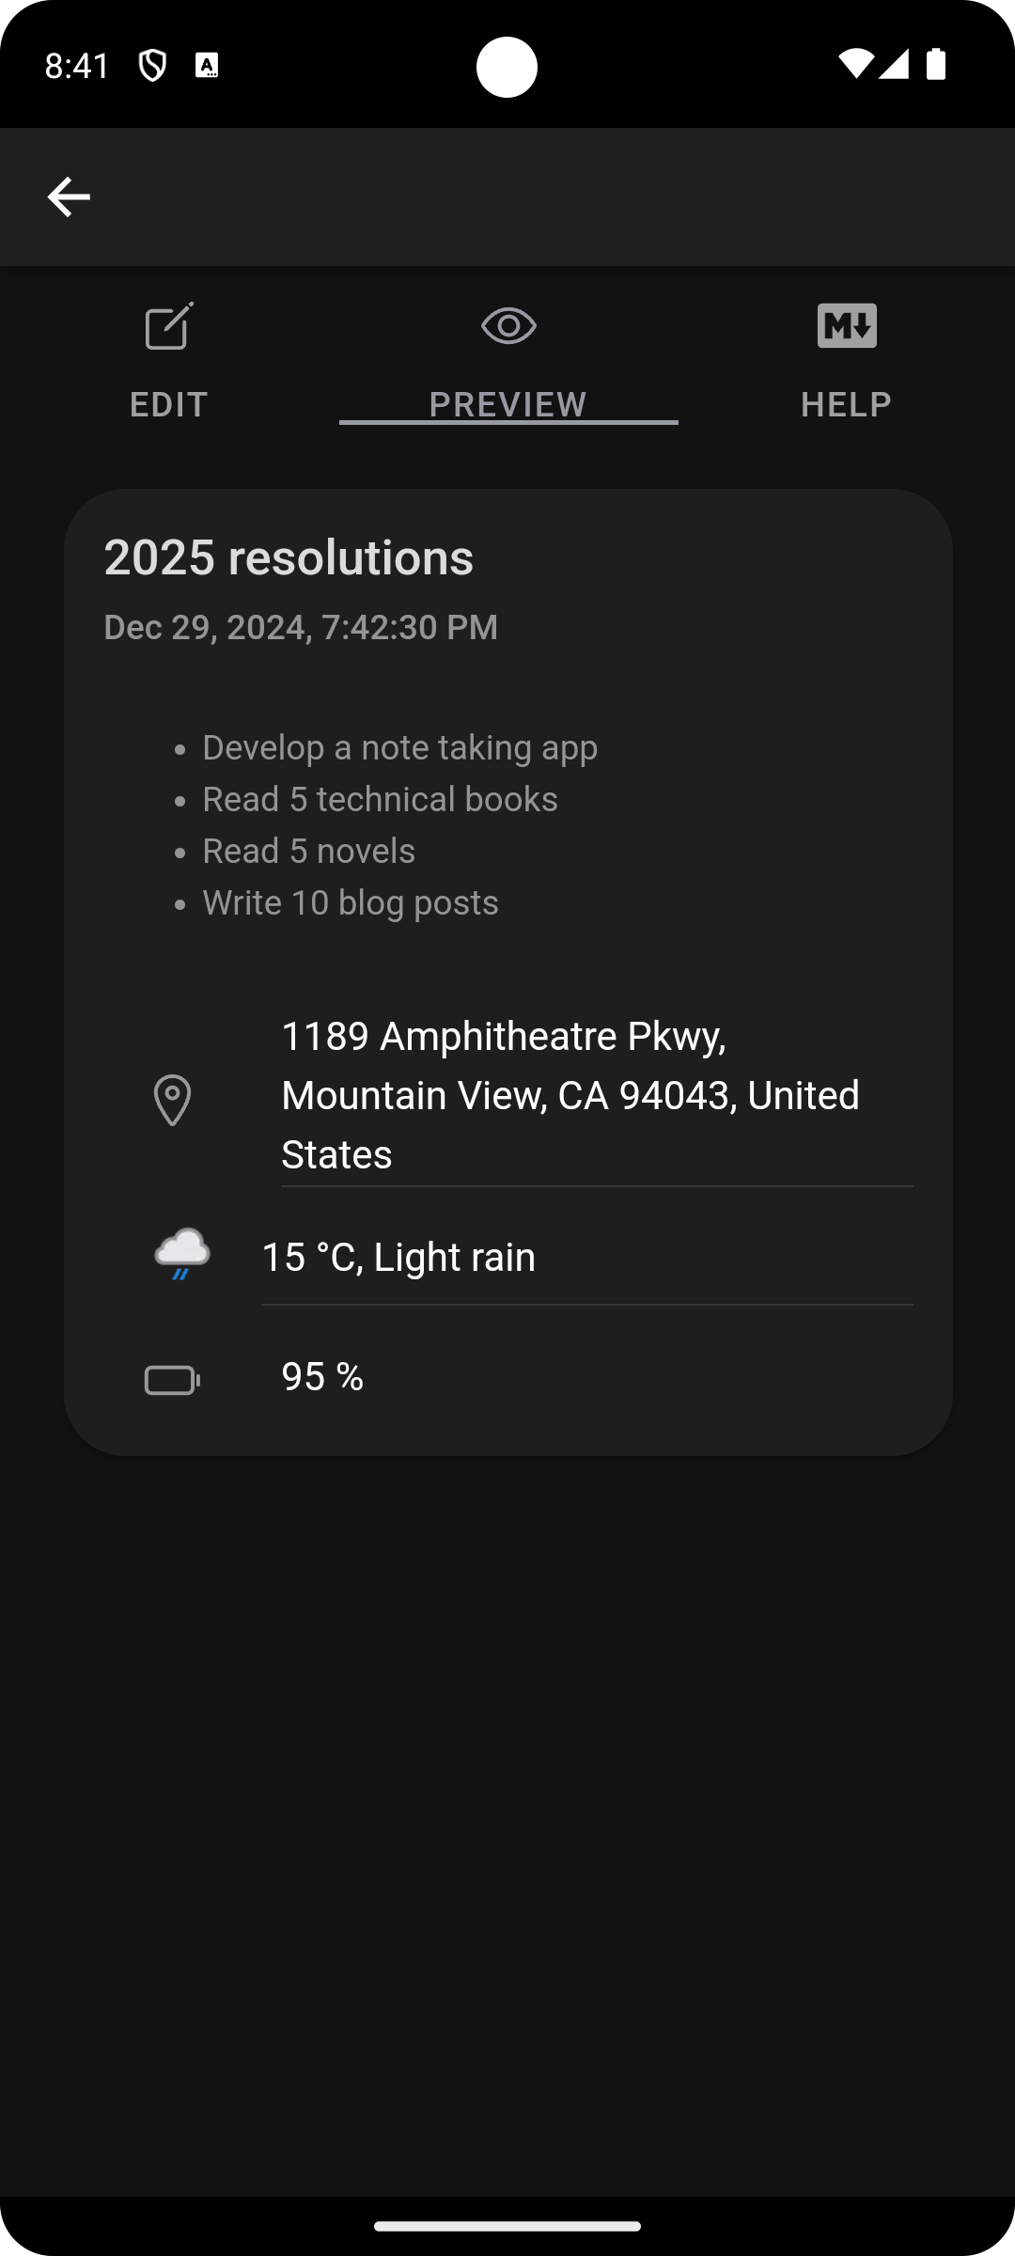This screenshot has width=1015, height=2256.
Task: Tap the 95 % battery text
Action: [322, 1377]
